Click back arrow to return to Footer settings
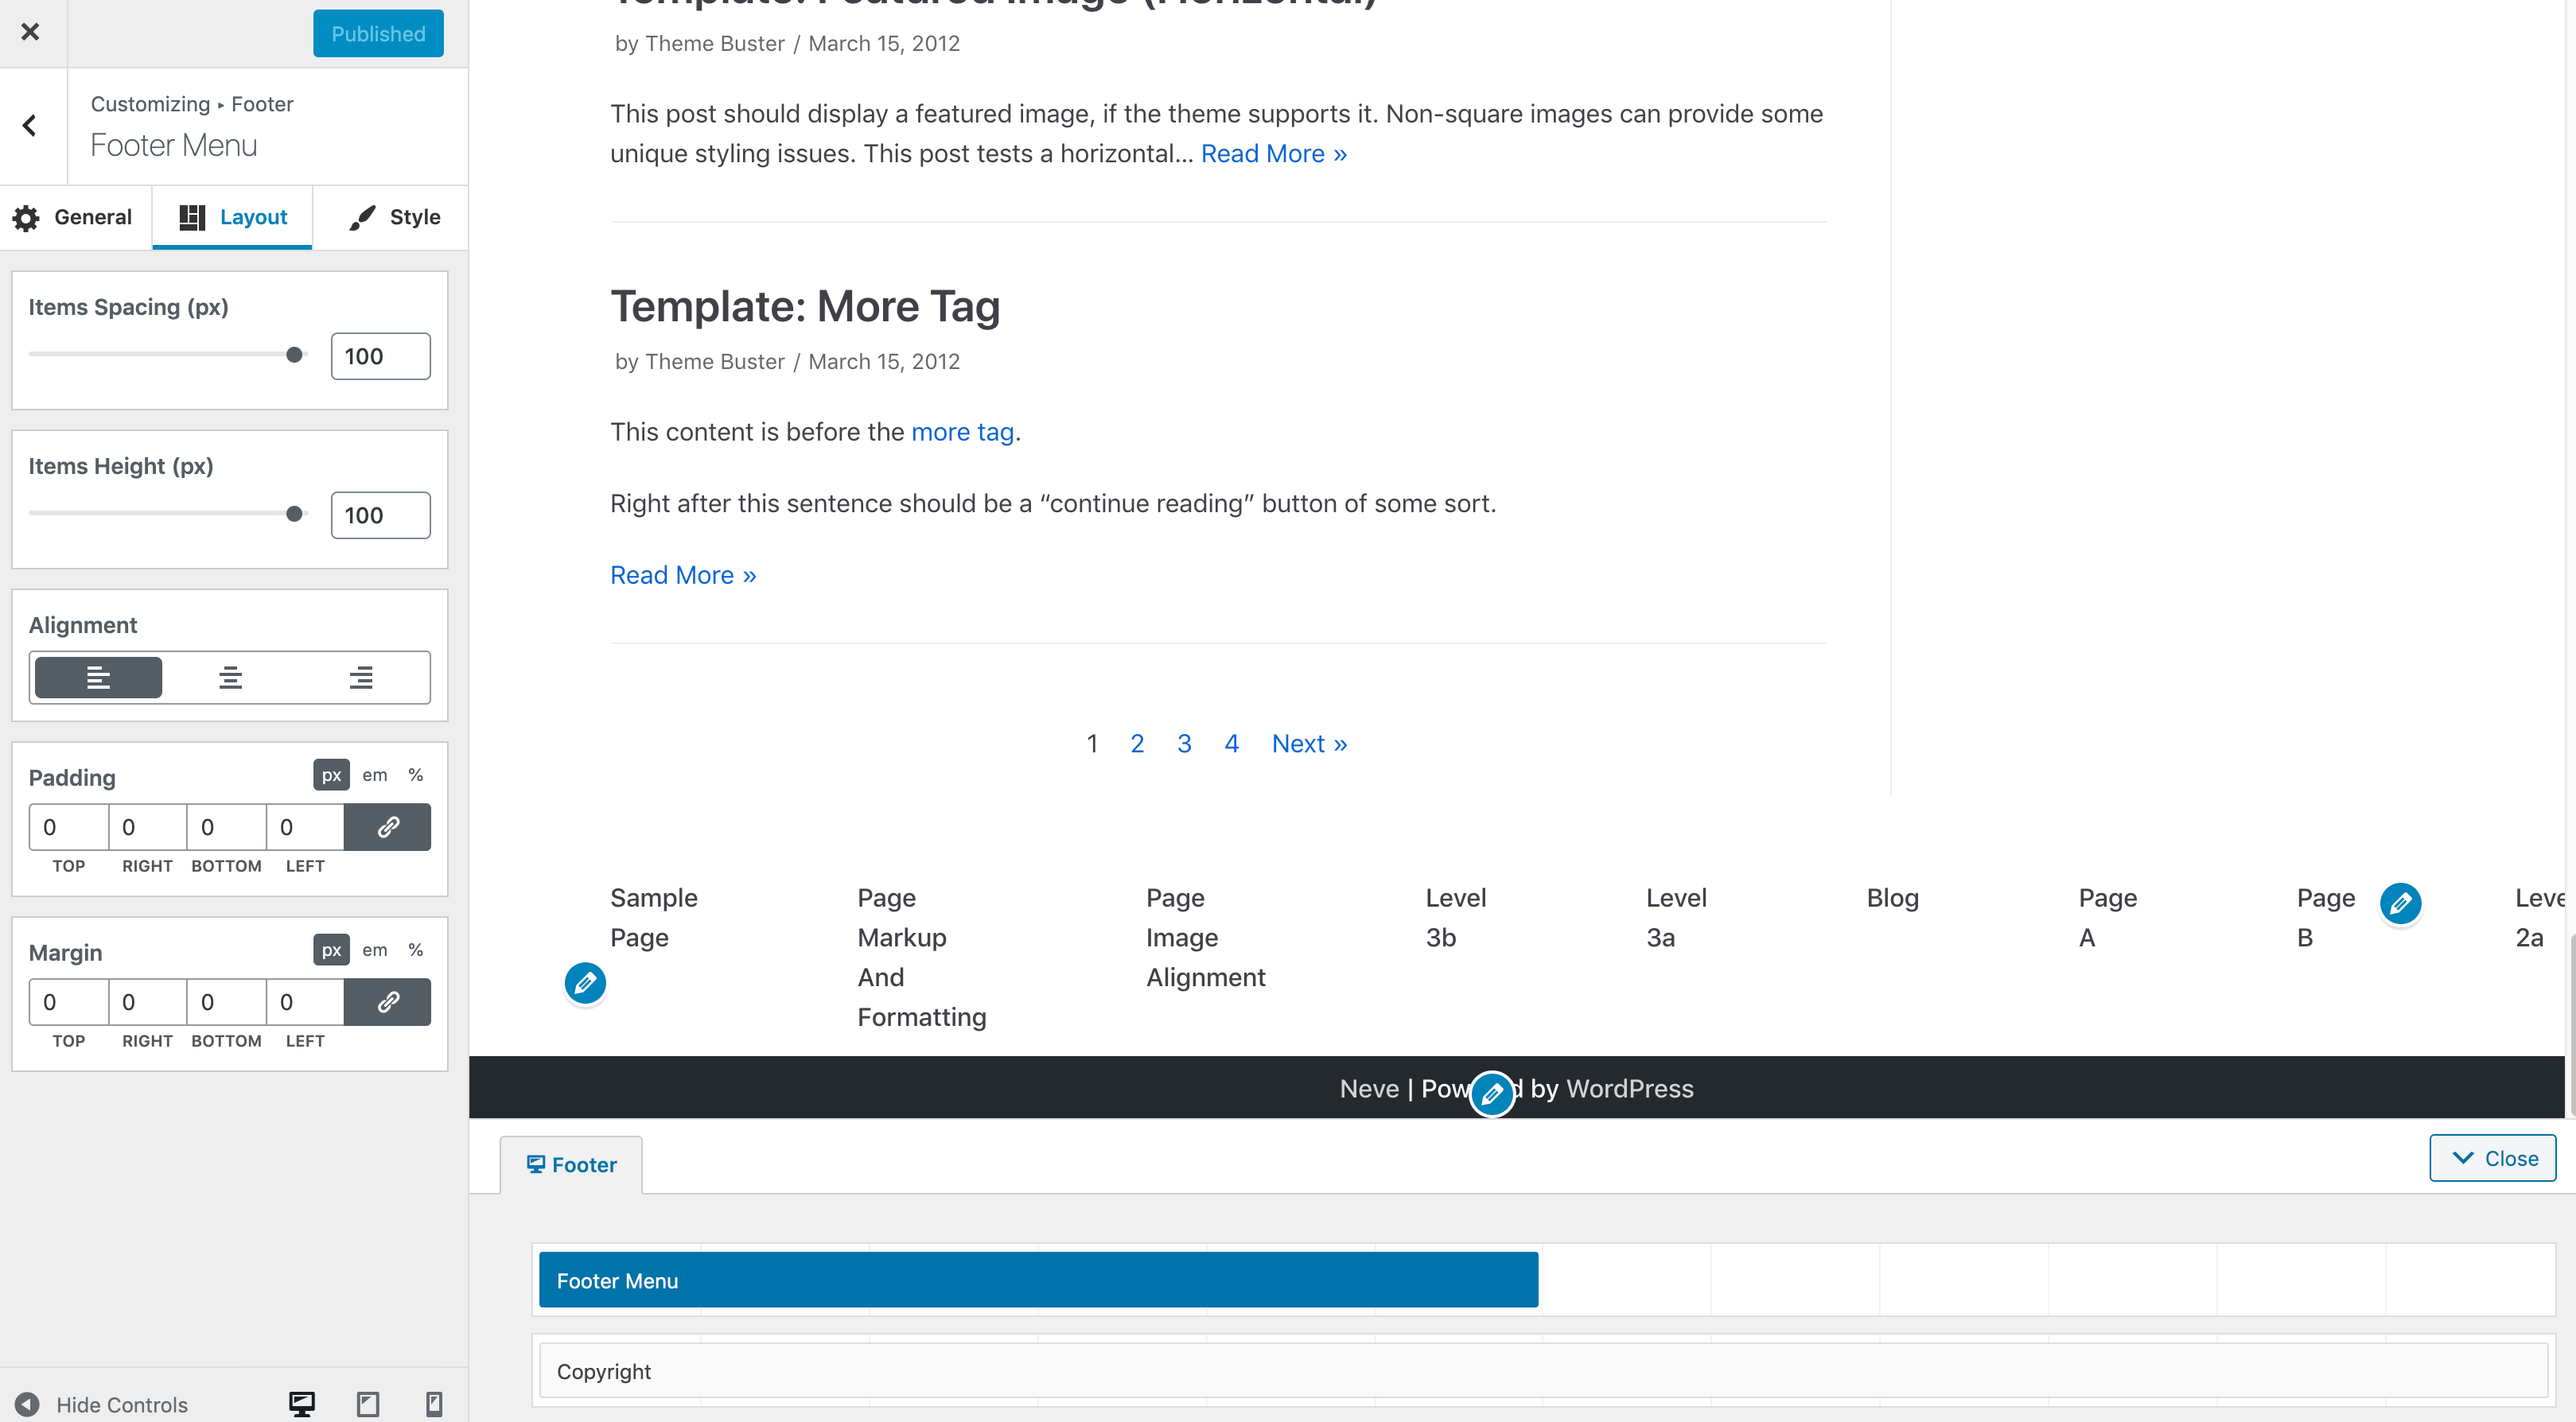The height and width of the screenshot is (1422, 2576). [x=29, y=126]
